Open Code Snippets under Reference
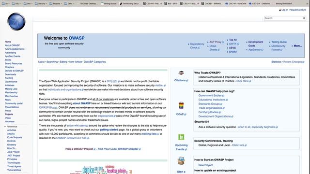 click(15, 137)
